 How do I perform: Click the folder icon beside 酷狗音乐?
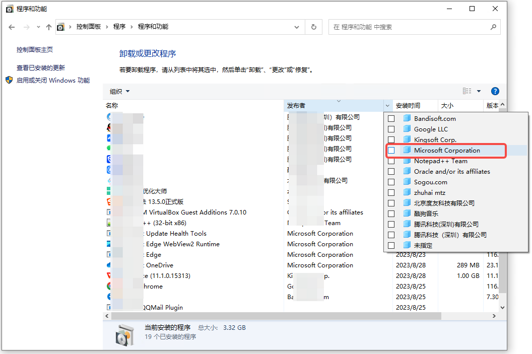[407, 214]
